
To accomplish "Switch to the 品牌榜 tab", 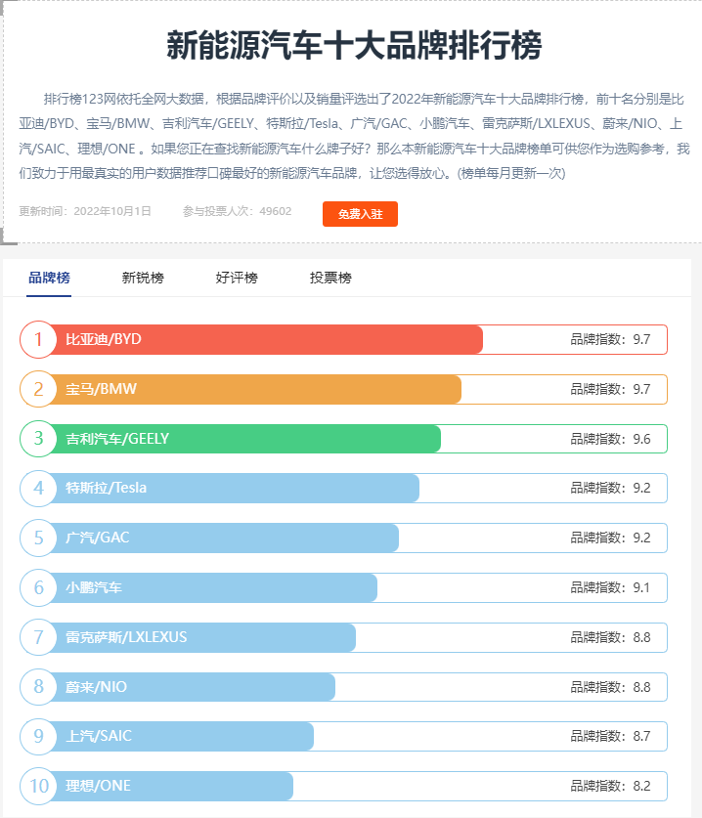I will [49, 278].
